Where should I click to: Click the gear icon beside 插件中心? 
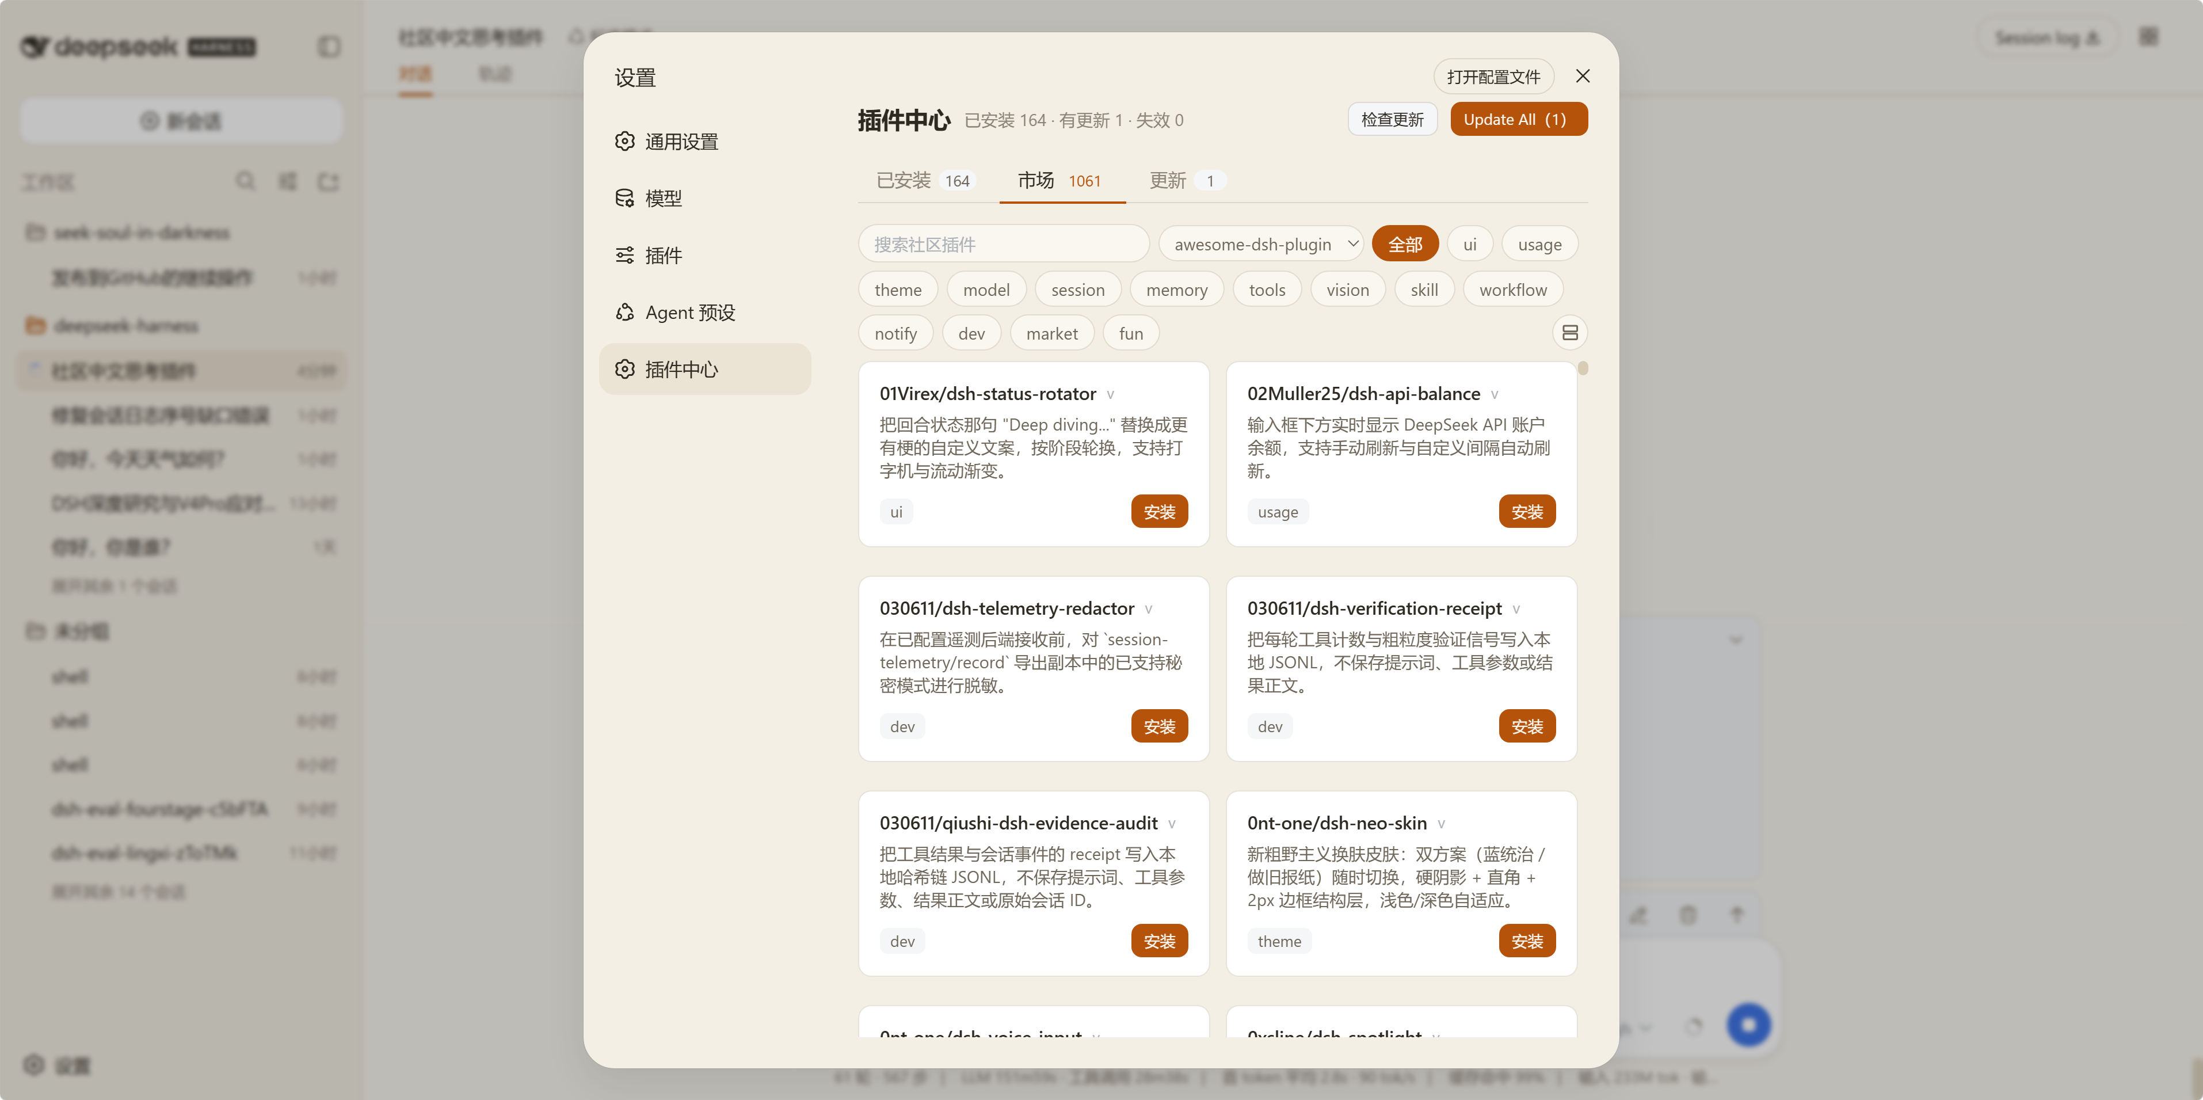click(625, 368)
